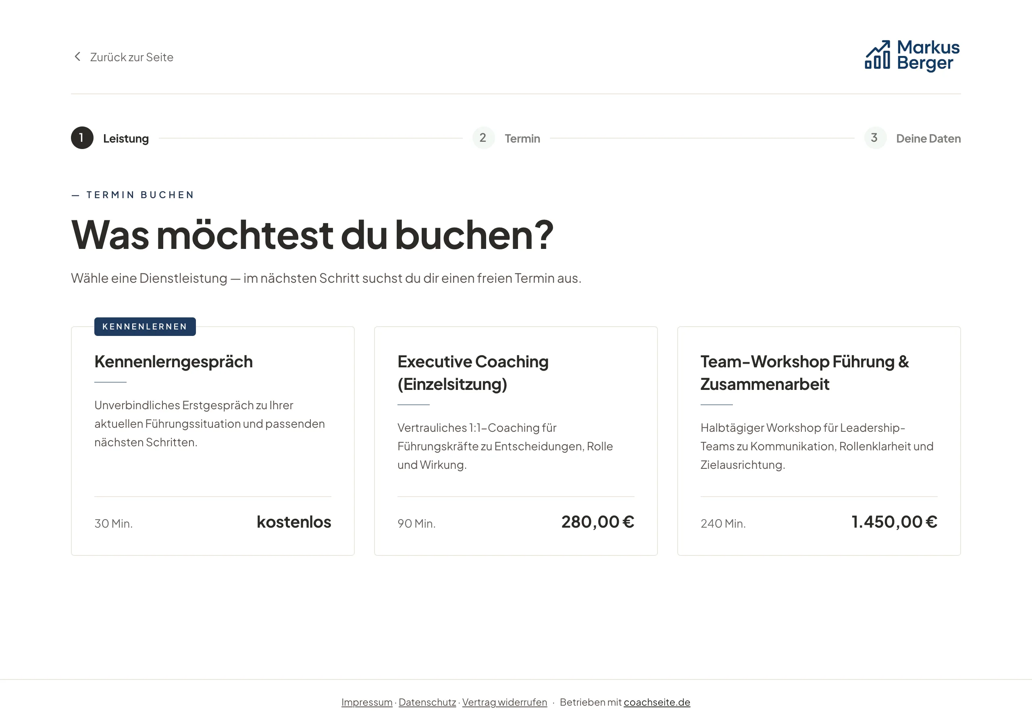Screen dimensions: 1032x725
Task: Click the 'Termin' step label
Action: point(522,138)
